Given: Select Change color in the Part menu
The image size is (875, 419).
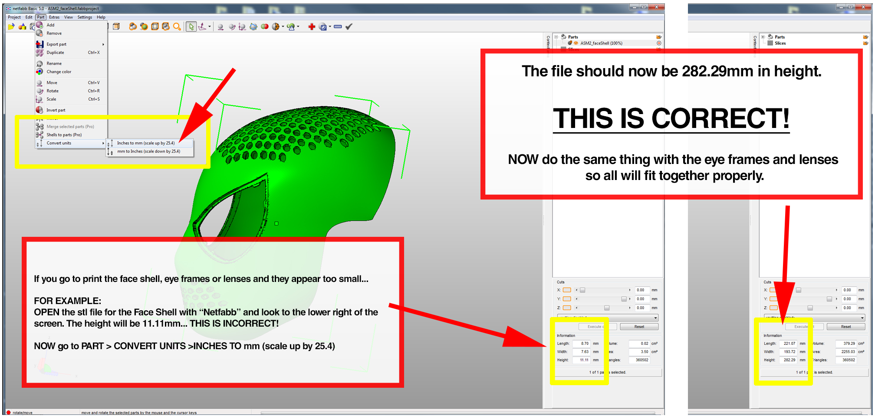Looking at the screenshot, I should (72, 72).
